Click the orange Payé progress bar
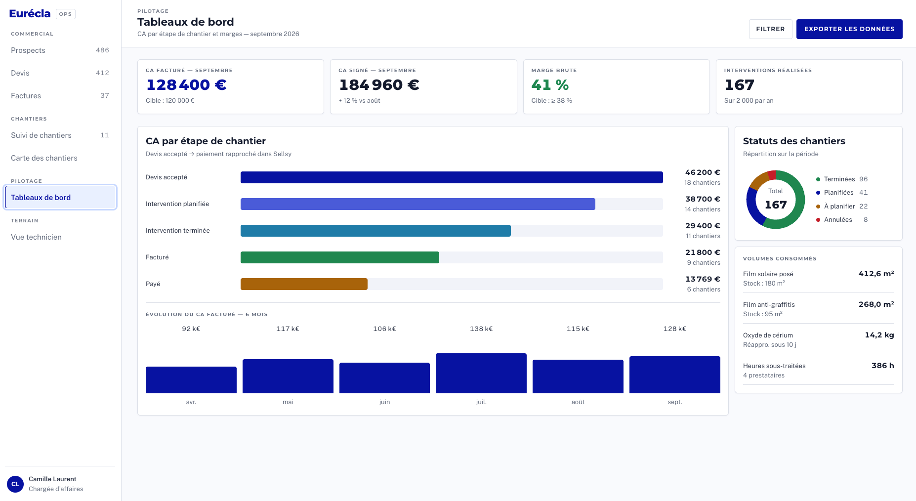The height and width of the screenshot is (501, 916). point(304,284)
